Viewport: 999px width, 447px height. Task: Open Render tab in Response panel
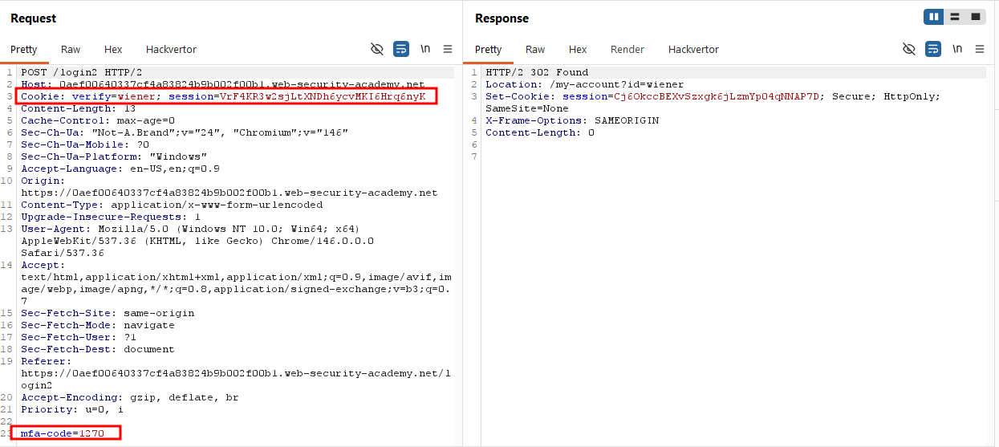(x=627, y=49)
